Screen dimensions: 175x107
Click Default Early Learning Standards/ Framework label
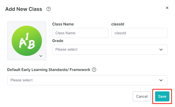49,70
